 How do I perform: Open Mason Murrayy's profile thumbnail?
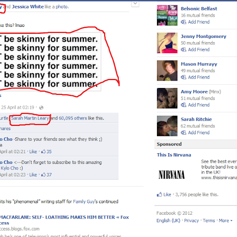click(x=167, y=70)
